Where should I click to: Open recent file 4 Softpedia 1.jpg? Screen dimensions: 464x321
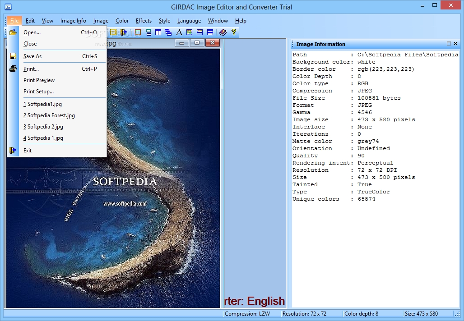(x=57, y=138)
